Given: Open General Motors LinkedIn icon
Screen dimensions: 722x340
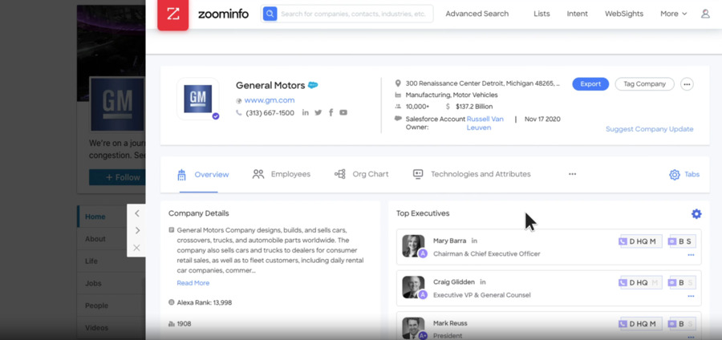Looking at the screenshot, I should 306,113.
